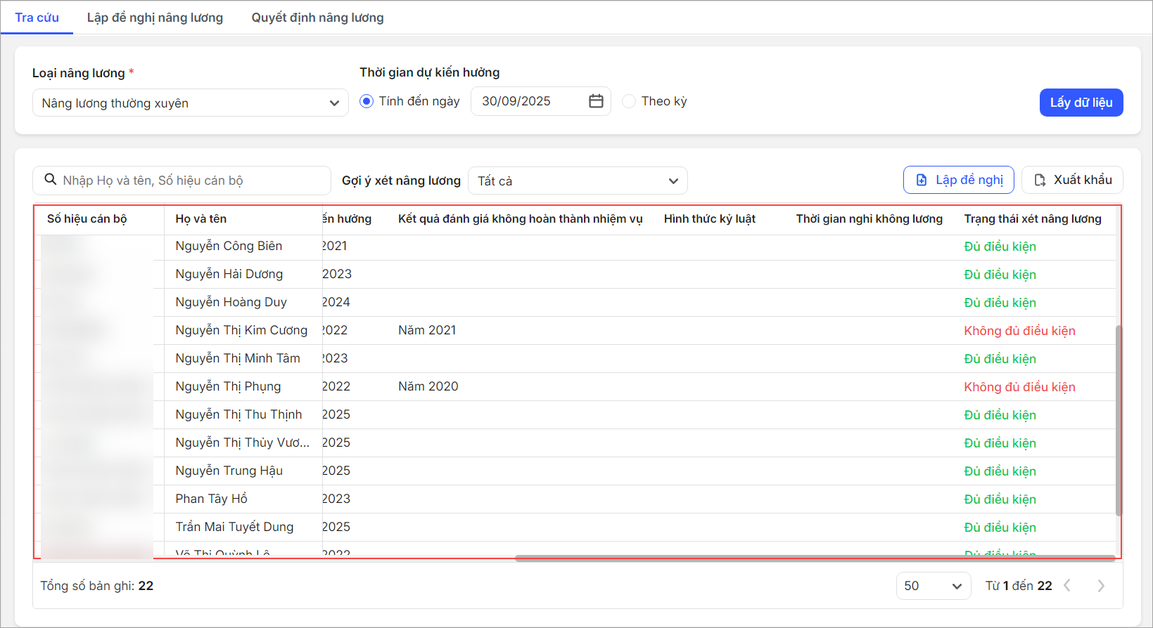Select the 'Tra cứu' tab
1153x628 pixels.
pyautogui.click(x=37, y=18)
